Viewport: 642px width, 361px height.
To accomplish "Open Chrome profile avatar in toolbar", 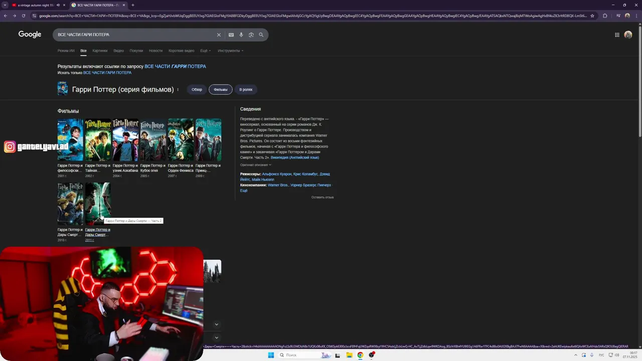I will pyautogui.click(x=627, y=16).
